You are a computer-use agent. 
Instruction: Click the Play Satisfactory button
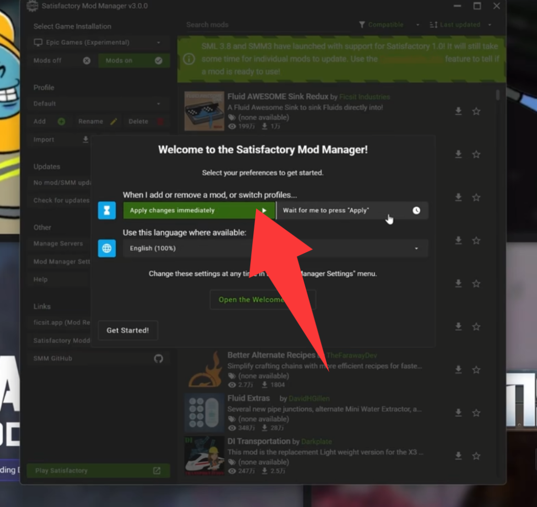(98, 471)
